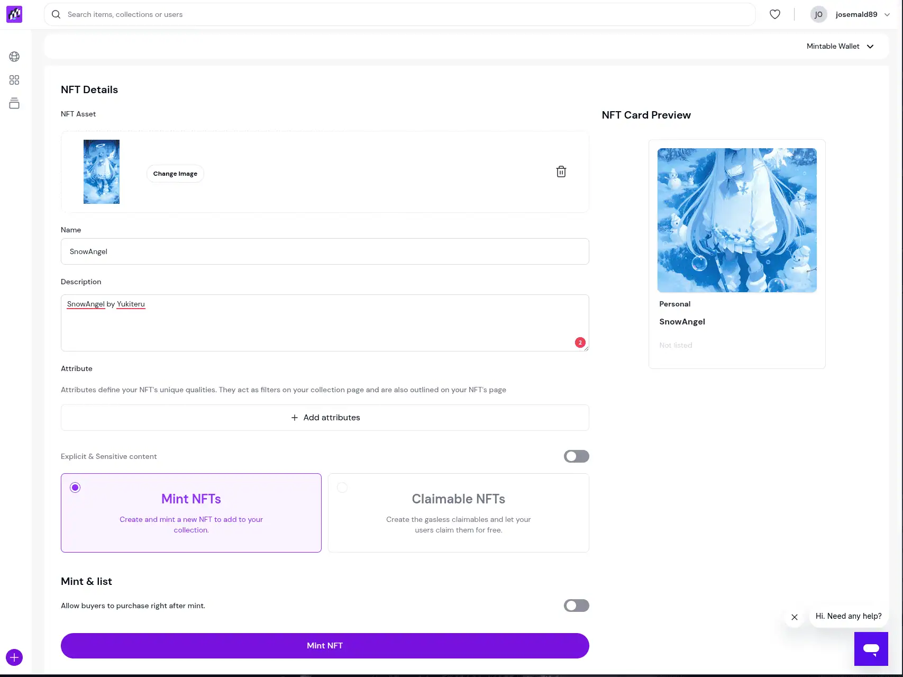Dismiss the 'Need any help?' popup
This screenshot has height=677, width=903.
point(794,617)
